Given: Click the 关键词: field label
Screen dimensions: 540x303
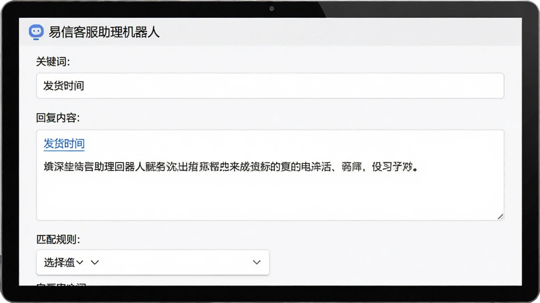Looking at the screenshot, I should tap(53, 62).
